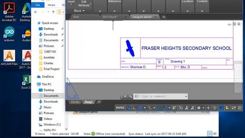Click scroll down arrow in navigation pane
245x138 pixels.
[x=66, y=129]
